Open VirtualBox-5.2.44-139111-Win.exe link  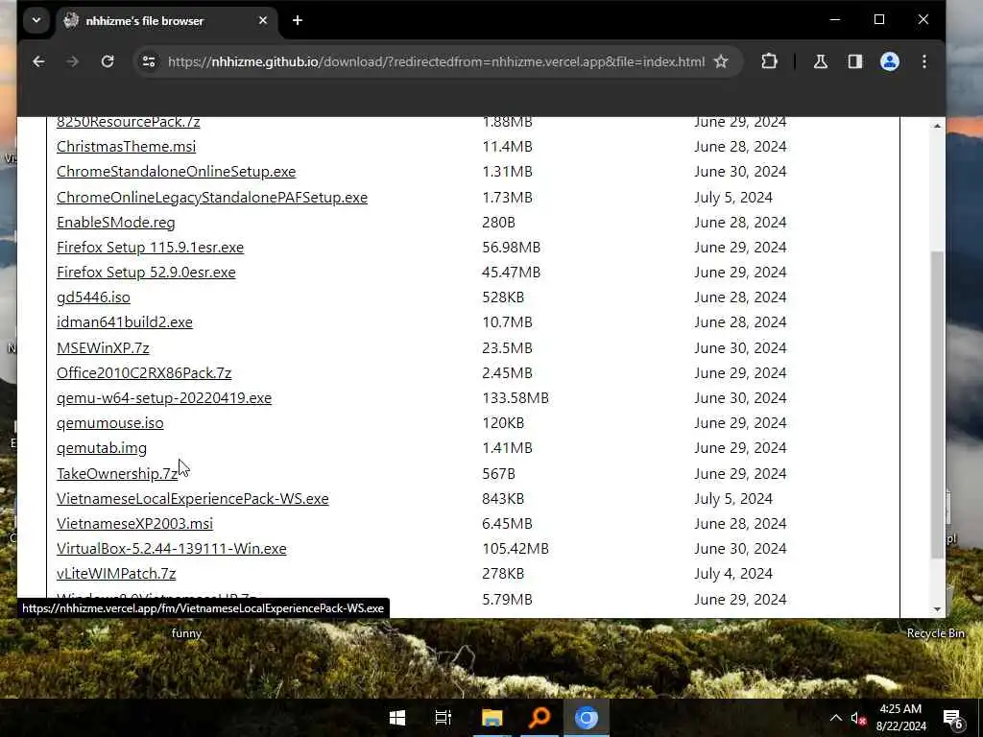point(172,549)
